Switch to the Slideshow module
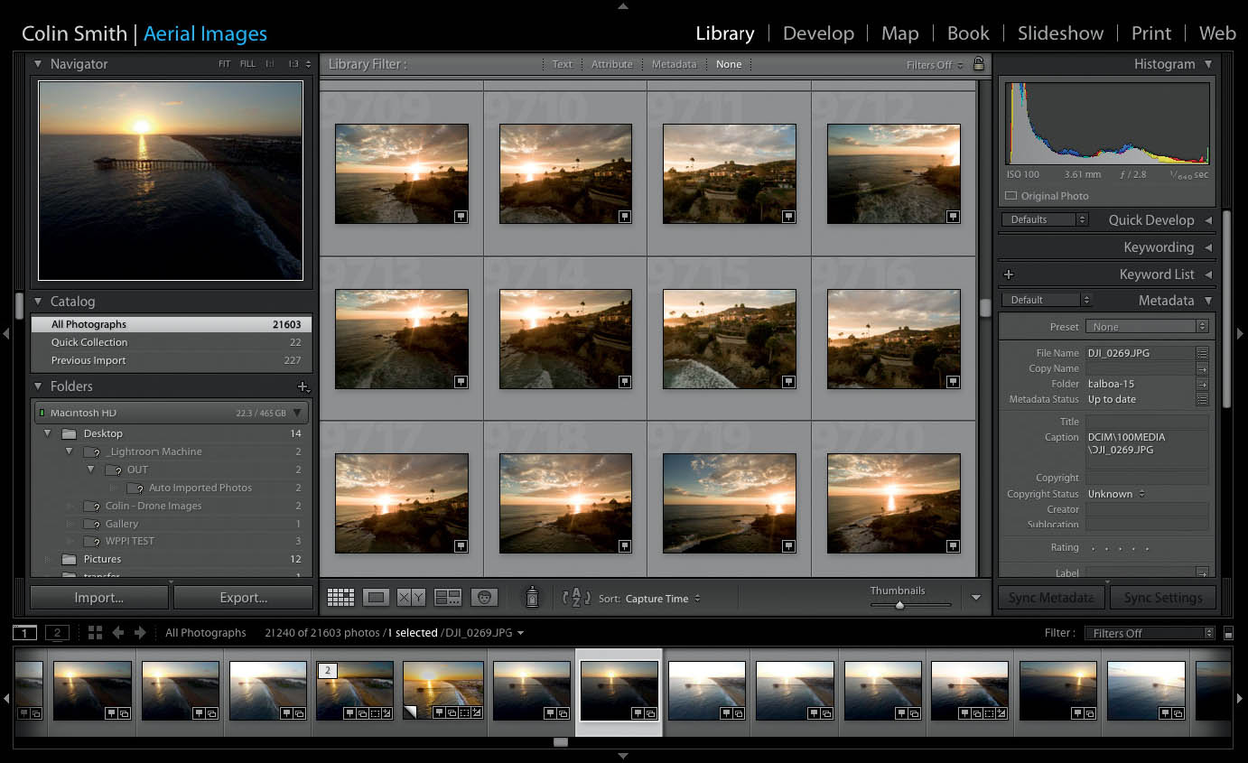1248x763 pixels. pyautogui.click(x=1060, y=33)
